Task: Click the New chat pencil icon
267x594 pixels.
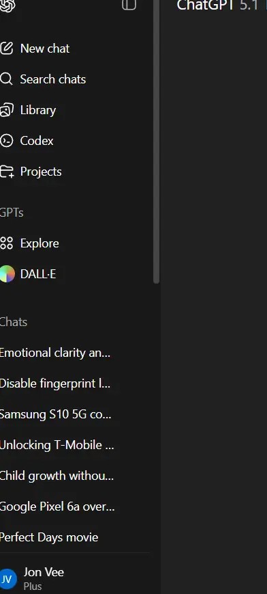Action: pos(6,49)
